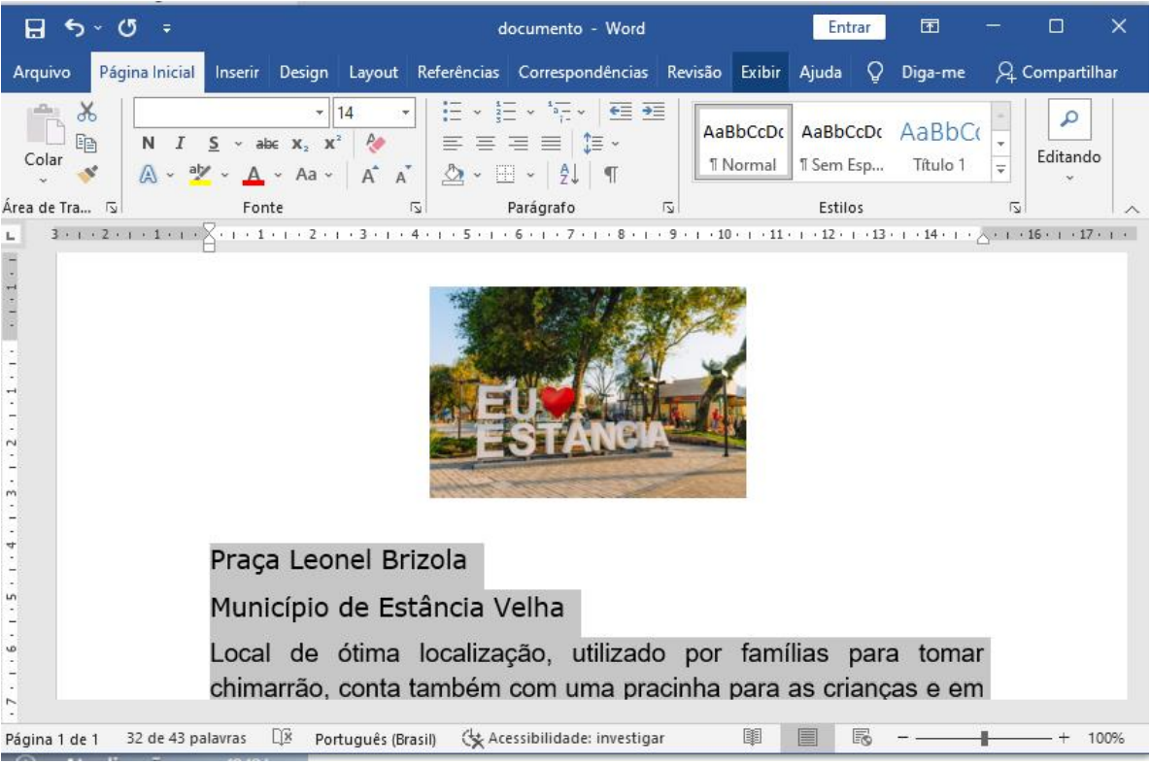Align text to the left
This screenshot has height=764, width=1151.
point(453,143)
